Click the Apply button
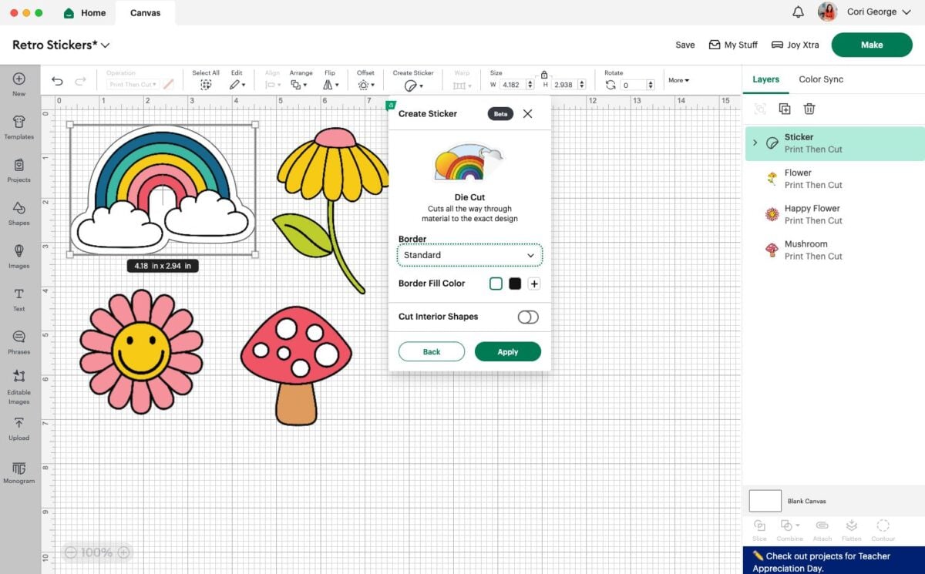This screenshot has width=925, height=574. [x=508, y=352]
